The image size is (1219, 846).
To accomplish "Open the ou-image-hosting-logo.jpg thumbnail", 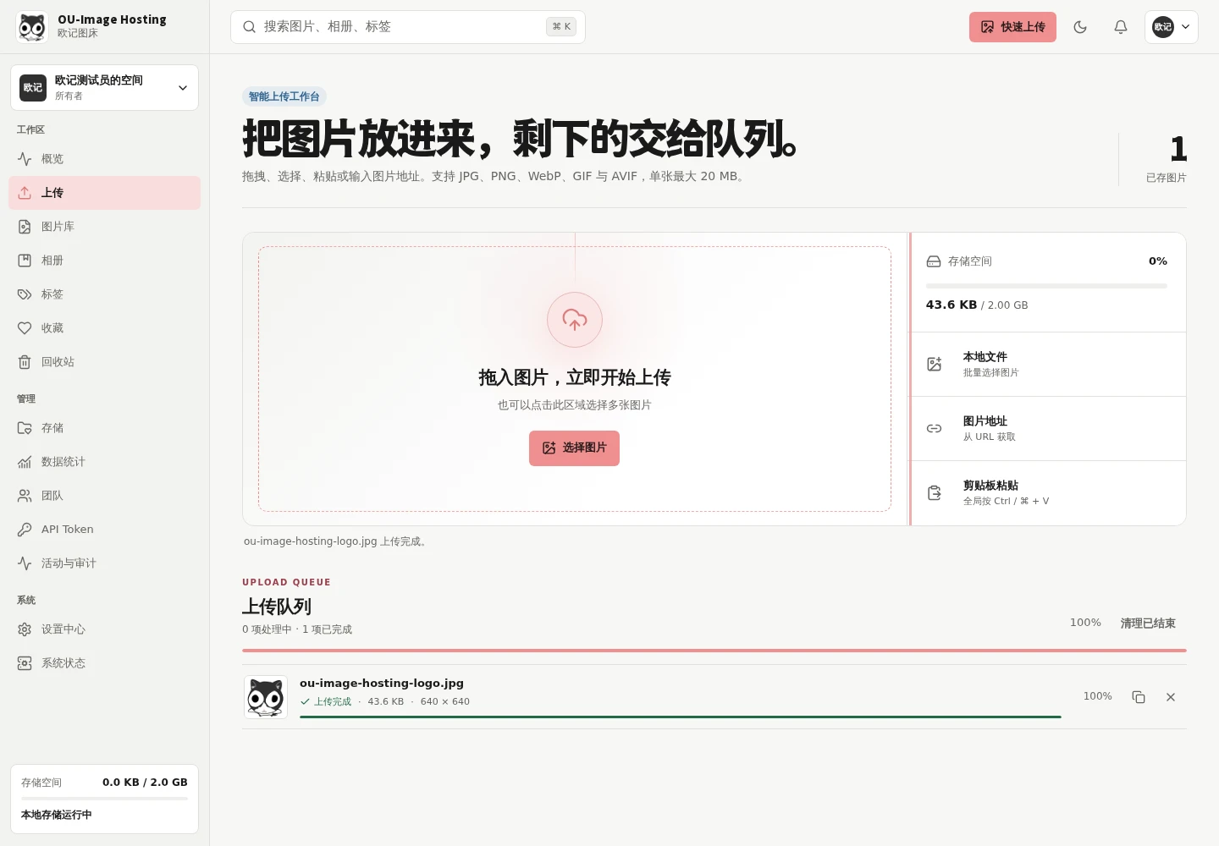I will tap(266, 697).
